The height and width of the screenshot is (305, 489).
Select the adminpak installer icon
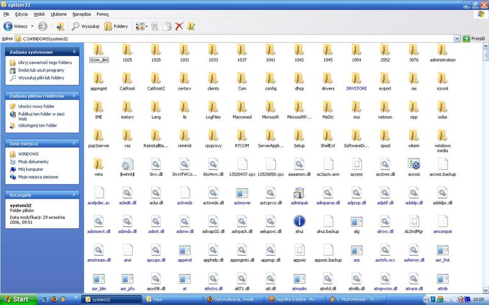pos(299,193)
